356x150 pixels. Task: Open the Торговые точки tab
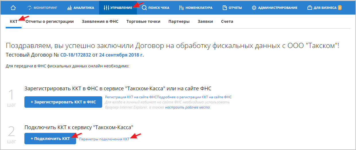click(143, 21)
